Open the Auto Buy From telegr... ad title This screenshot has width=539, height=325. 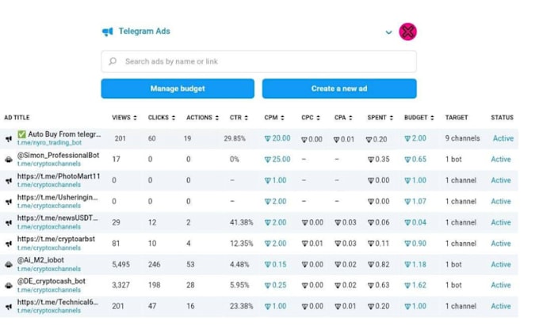pos(59,134)
